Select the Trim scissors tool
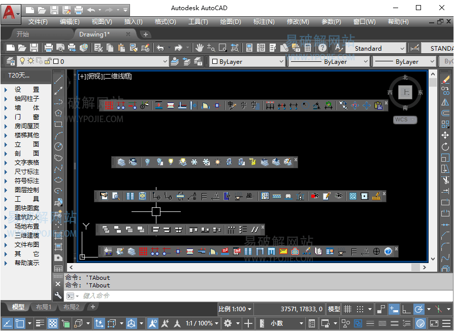454x331 pixels. [x=445, y=180]
